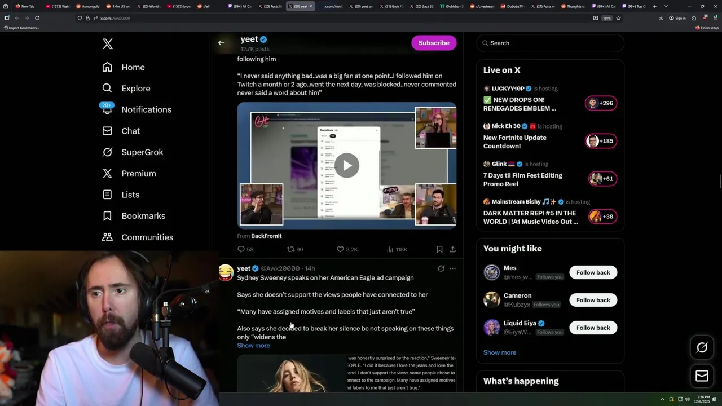The image size is (722, 406).
Task: Click the 150% zoom level indicator
Action: click(606, 18)
